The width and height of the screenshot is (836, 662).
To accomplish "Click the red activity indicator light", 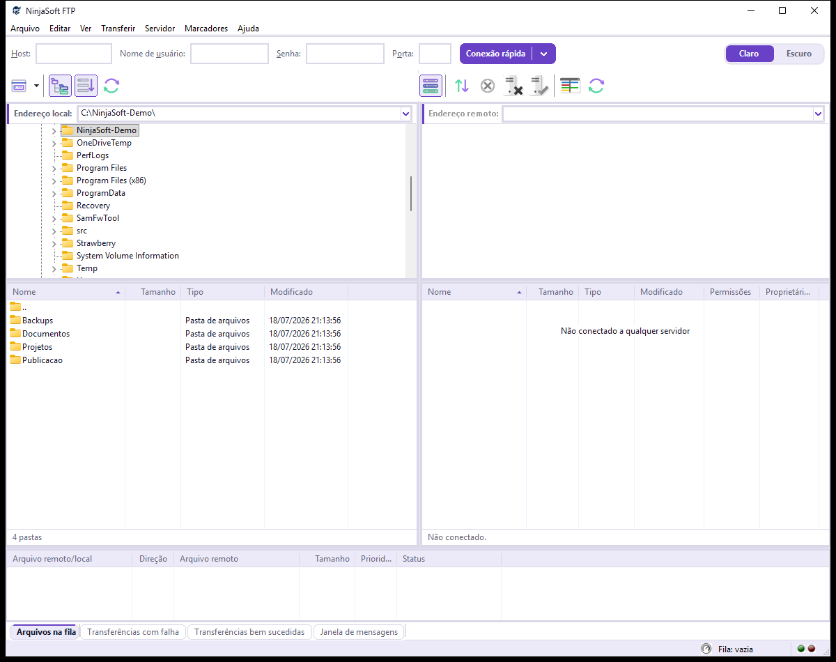I will pos(812,649).
